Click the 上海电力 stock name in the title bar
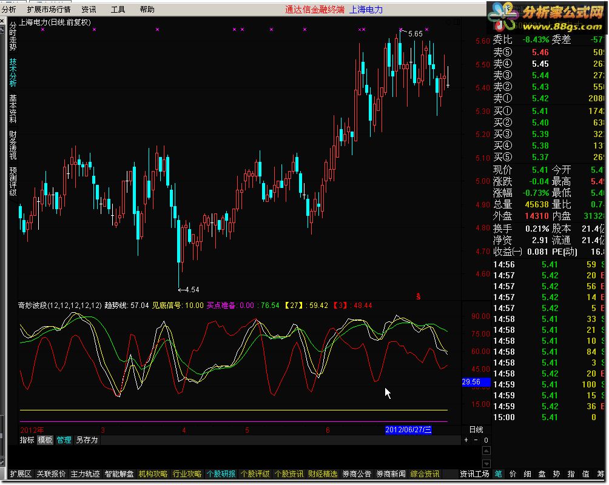 coord(366,10)
